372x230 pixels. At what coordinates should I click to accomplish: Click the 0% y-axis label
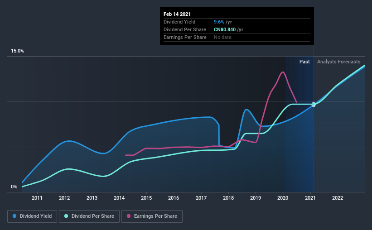point(14,187)
